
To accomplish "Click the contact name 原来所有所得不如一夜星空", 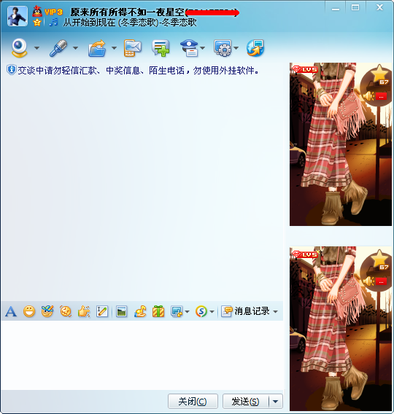I will 128,12.
